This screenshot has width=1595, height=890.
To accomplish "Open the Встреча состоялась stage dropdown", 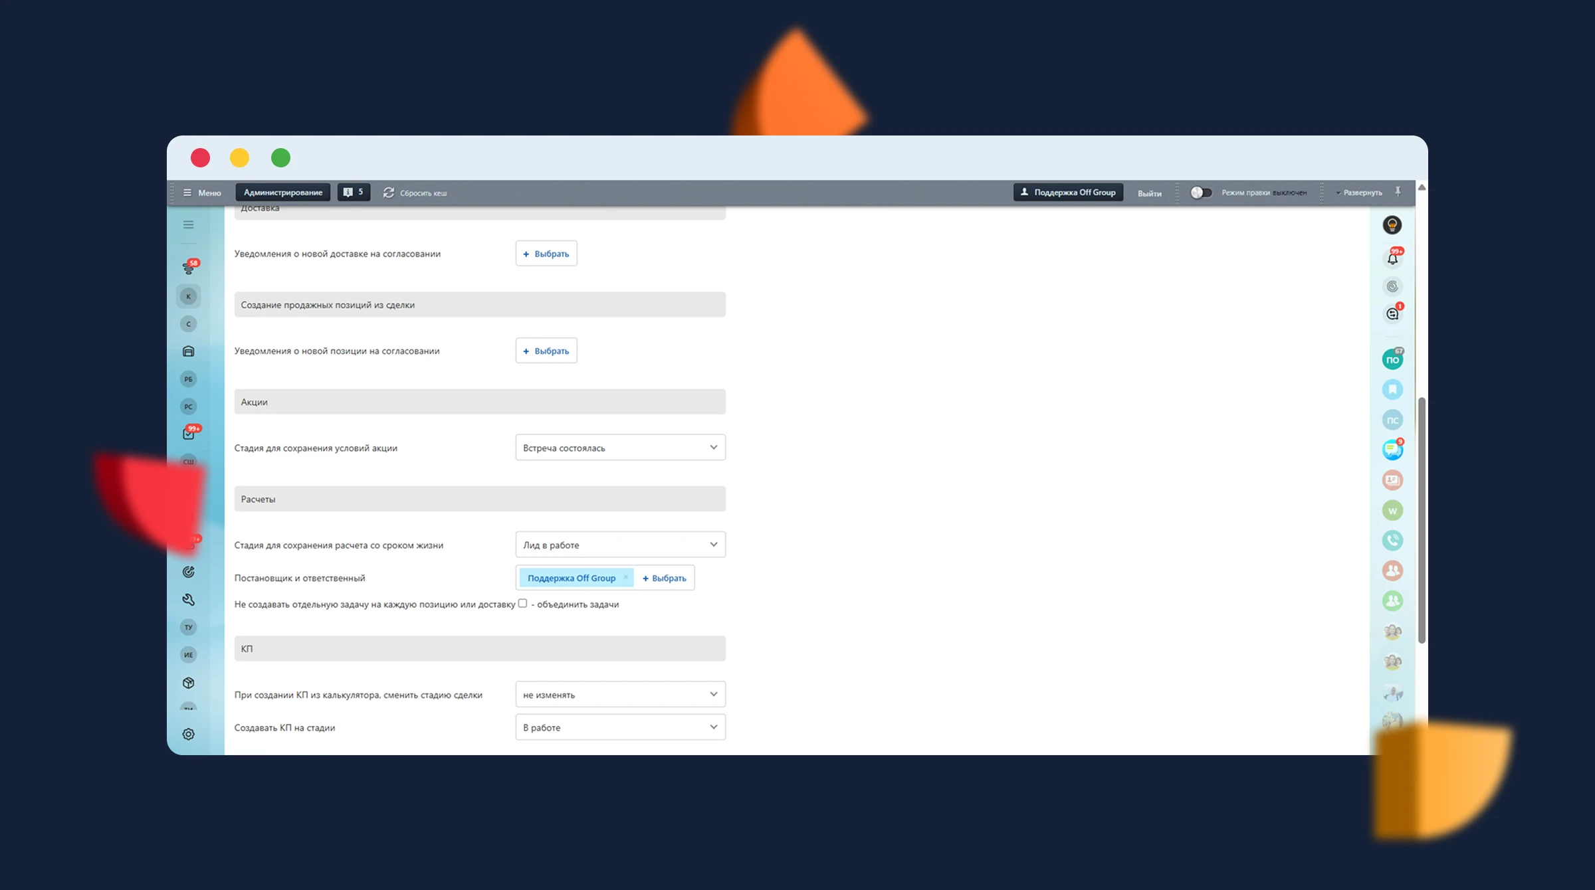I will pyautogui.click(x=620, y=448).
